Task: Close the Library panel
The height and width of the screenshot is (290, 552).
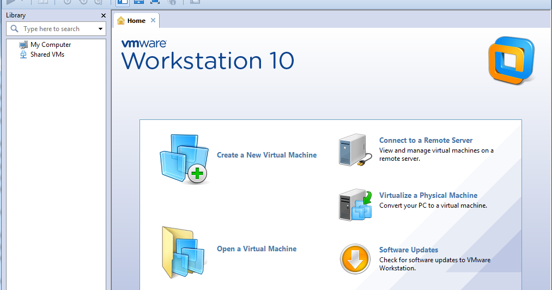Action: [x=103, y=15]
